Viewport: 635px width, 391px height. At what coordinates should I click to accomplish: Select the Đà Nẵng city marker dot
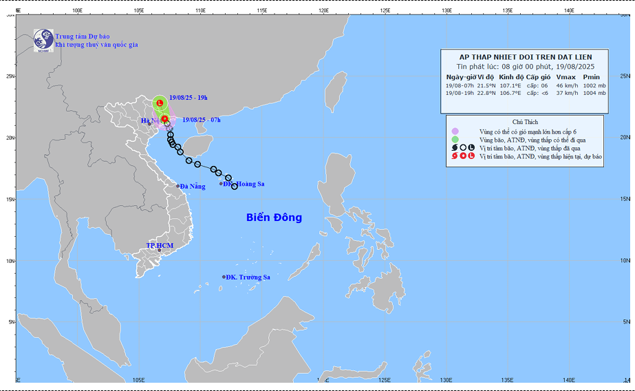point(177,186)
